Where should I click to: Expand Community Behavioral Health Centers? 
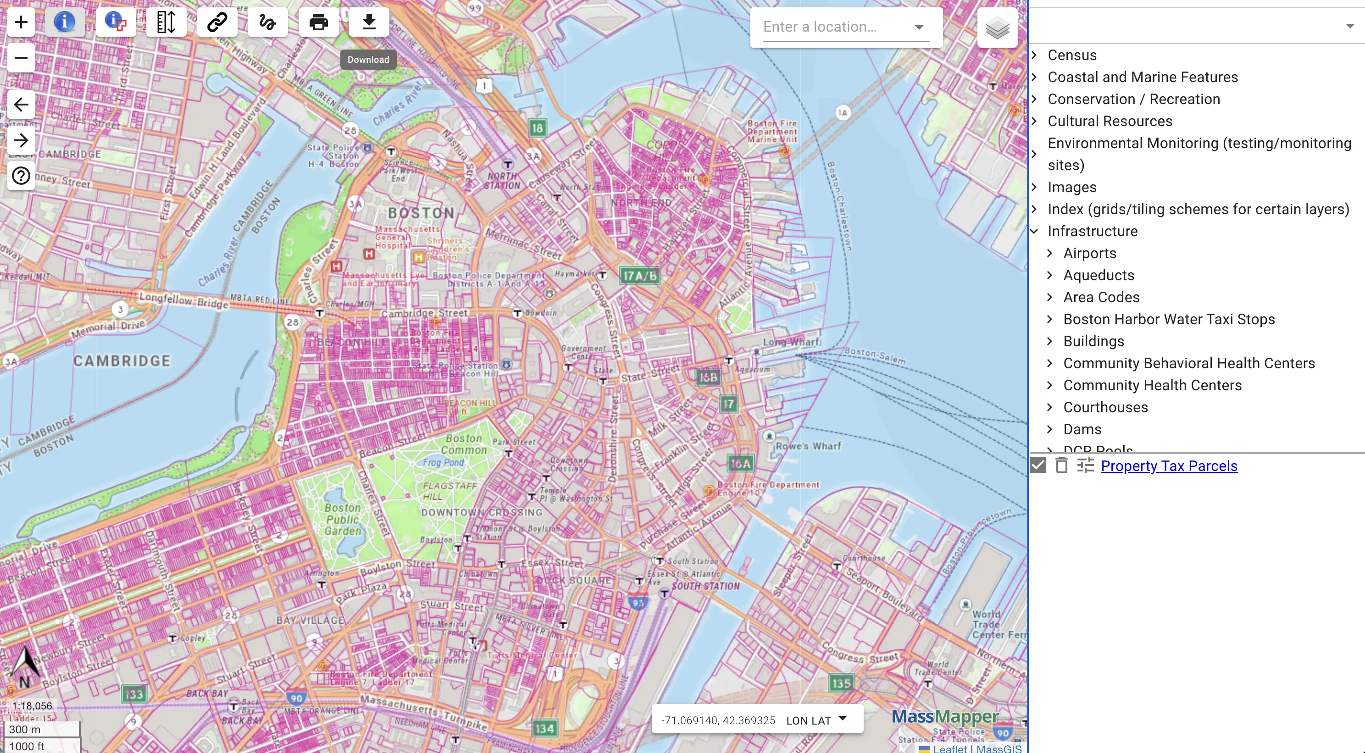[1050, 362]
